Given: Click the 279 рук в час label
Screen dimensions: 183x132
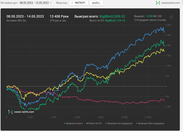Looking at the screenshot, I should (x=58, y=21).
